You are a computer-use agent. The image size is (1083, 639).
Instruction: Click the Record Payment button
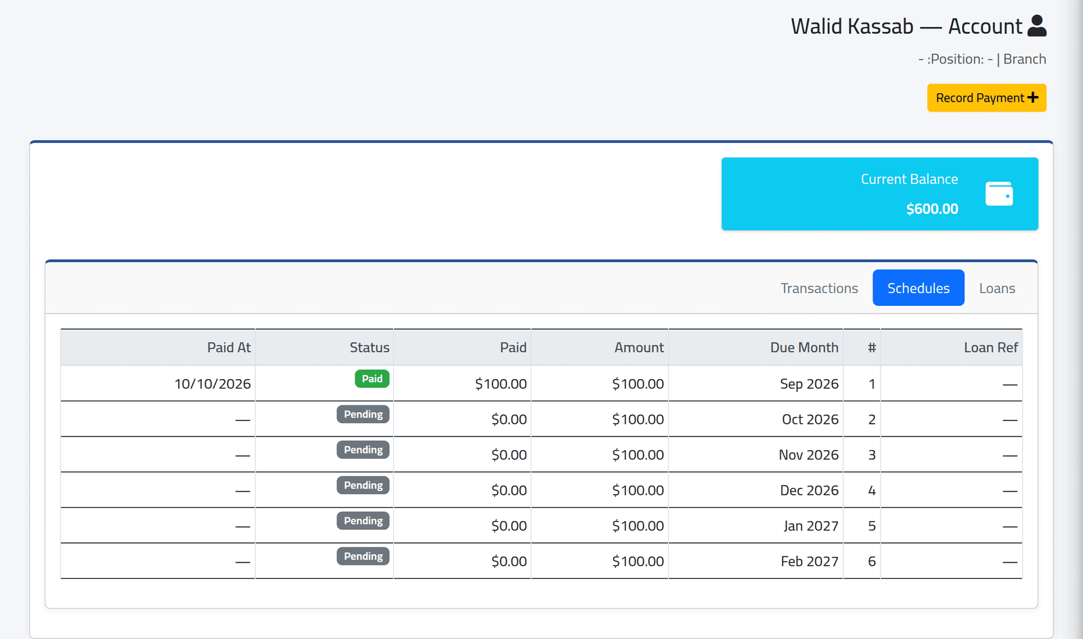click(987, 98)
